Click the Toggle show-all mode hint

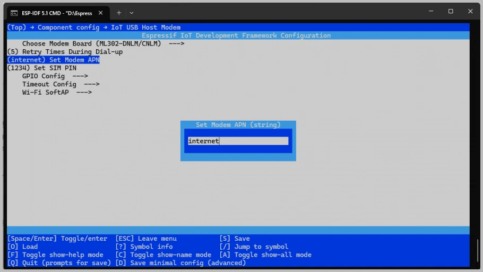265,255
